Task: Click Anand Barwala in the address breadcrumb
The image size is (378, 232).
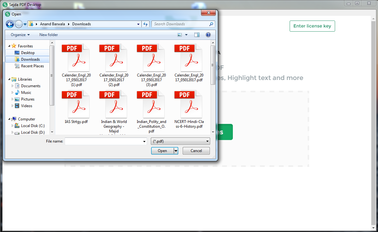Action: 52,24
